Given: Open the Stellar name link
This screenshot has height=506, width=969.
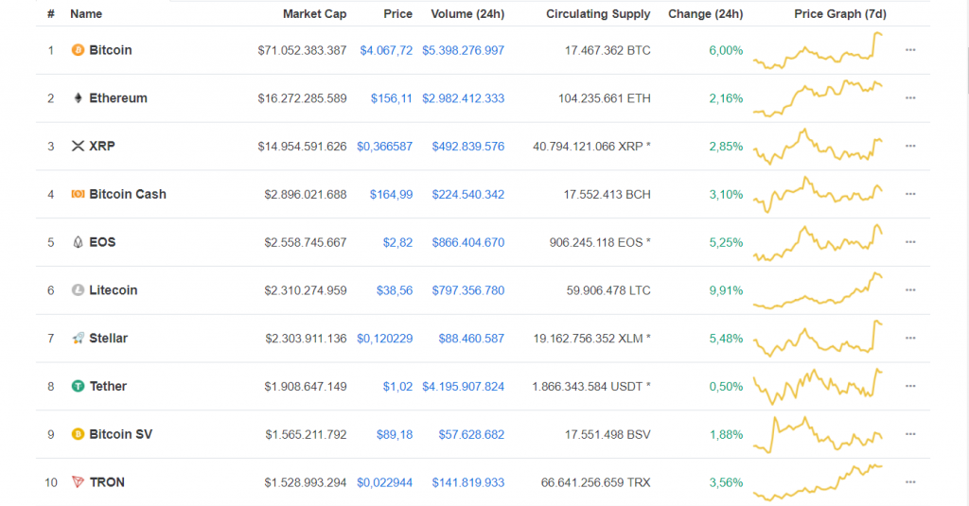Looking at the screenshot, I should (108, 338).
